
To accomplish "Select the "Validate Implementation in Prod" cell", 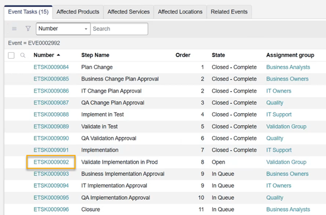I will point(119,162).
